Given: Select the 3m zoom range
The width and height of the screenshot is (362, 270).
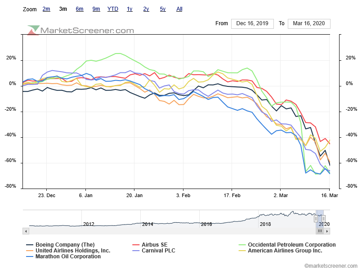Looking at the screenshot, I should tap(63, 9).
